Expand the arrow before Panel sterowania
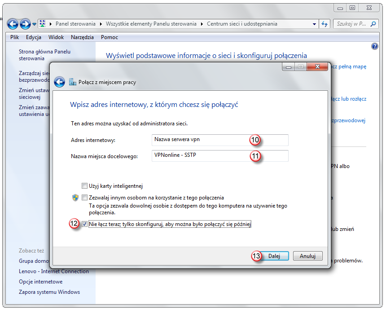Viewport: 386px width, 310px height. pos(51,24)
